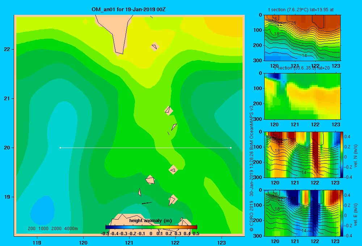Image resolution: width=362 pixels, height=246 pixels.
Task: Open the temperature section panel
Action: (302, 38)
